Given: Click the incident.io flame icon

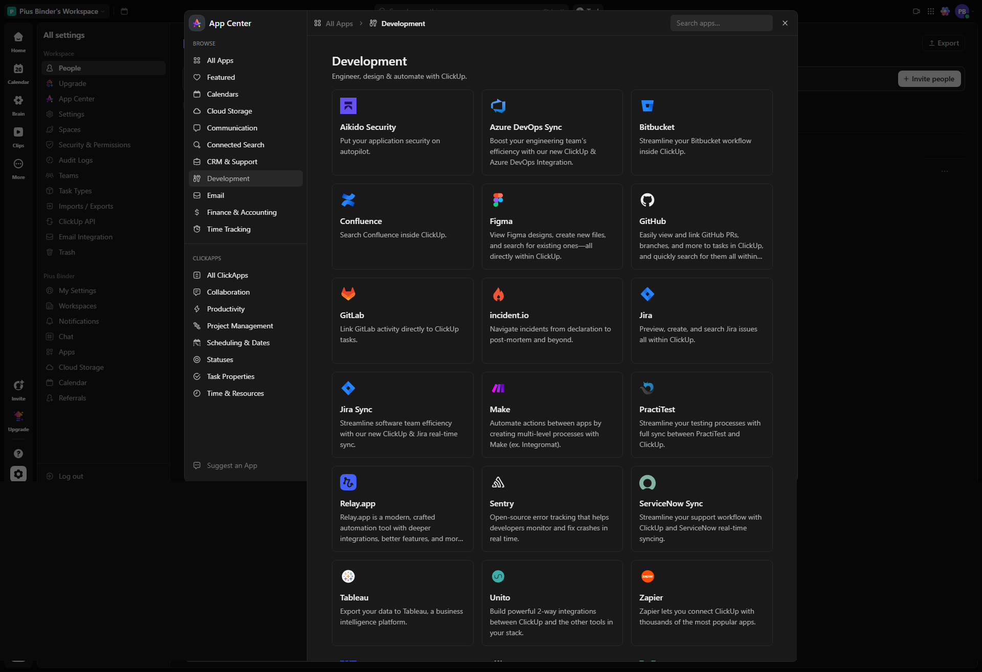Looking at the screenshot, I should tap(498, 294).
